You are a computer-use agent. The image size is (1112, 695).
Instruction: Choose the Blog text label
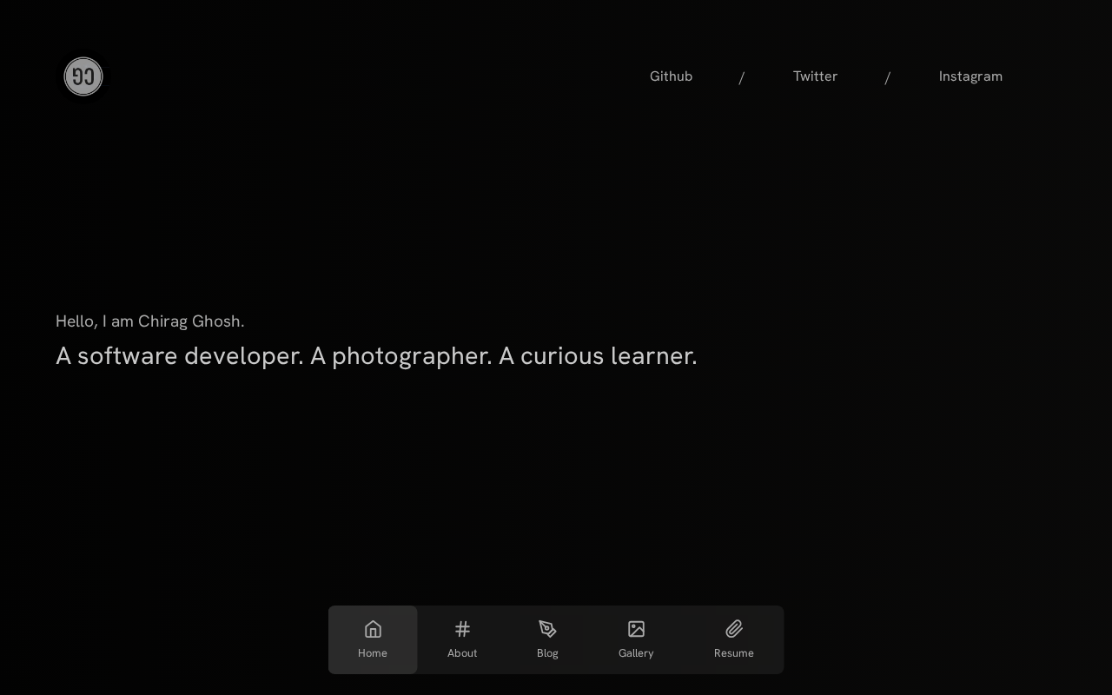tap(547, 653)
